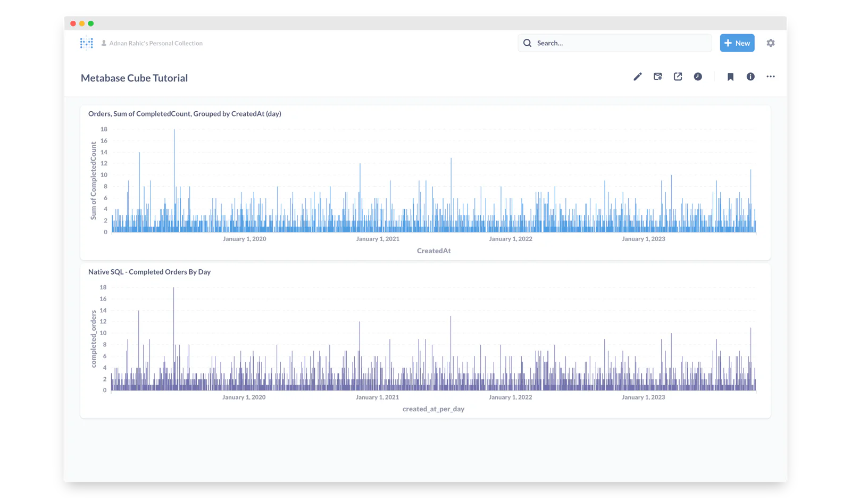The height and width of the screenshot is (498, 851).
Task: Click January 1, 2021 label in Orders chart
Action: 378,239
